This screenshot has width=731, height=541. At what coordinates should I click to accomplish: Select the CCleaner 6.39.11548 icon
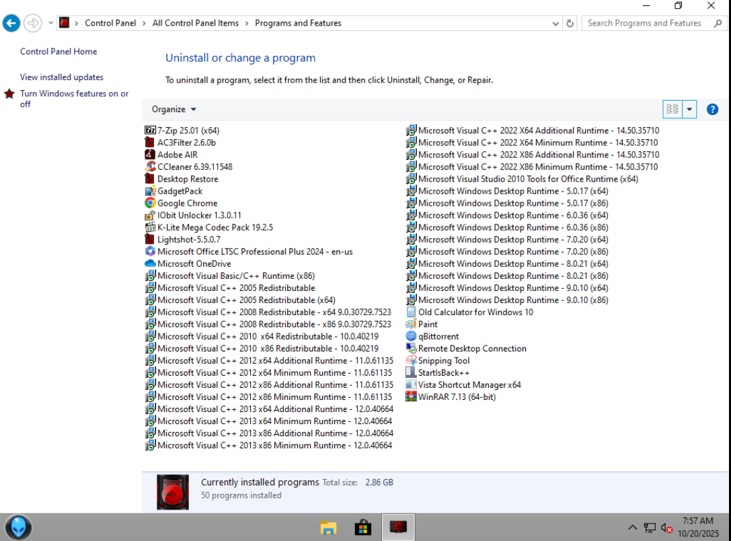[150, 167]
